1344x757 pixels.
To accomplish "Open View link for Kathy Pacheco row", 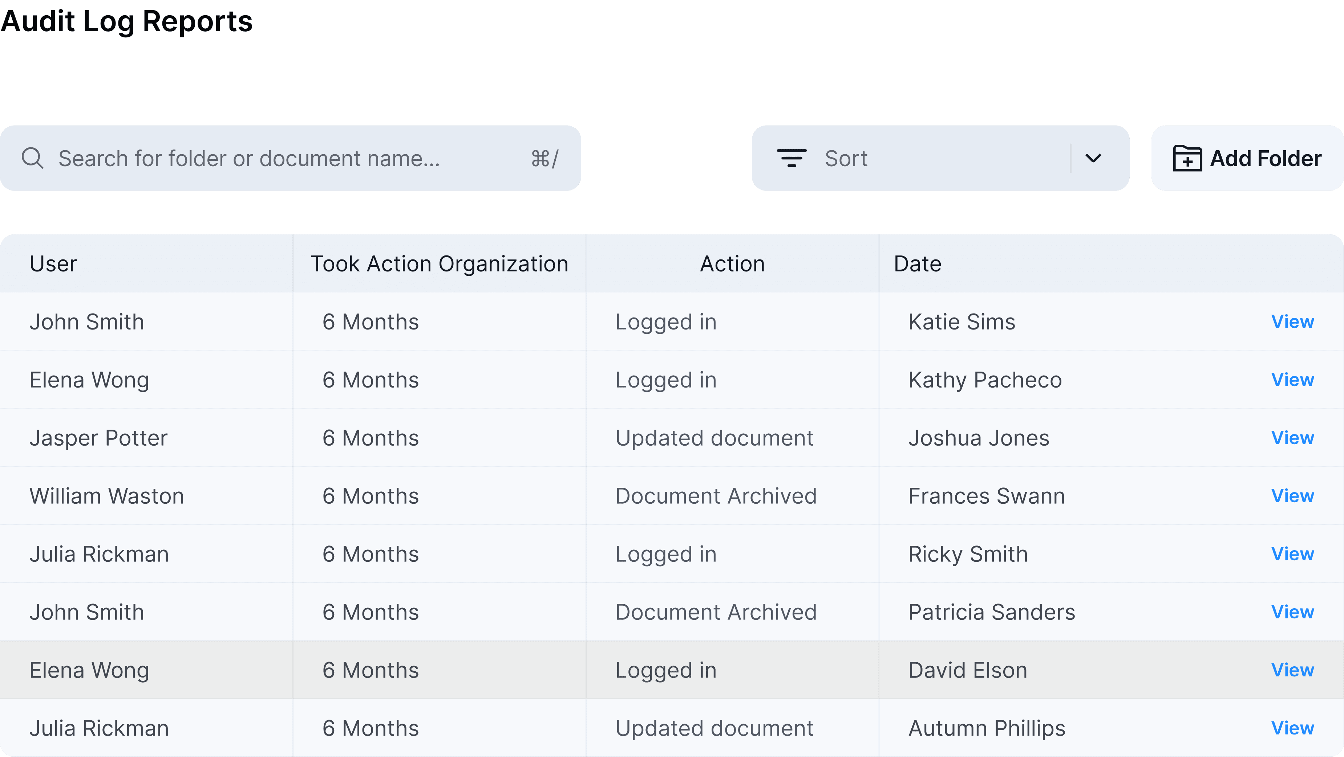I will coord(1292,380).
